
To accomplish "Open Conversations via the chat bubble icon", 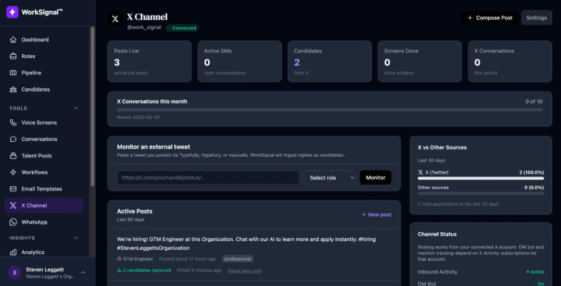I will pyautogui.click(x=13, y=140).
